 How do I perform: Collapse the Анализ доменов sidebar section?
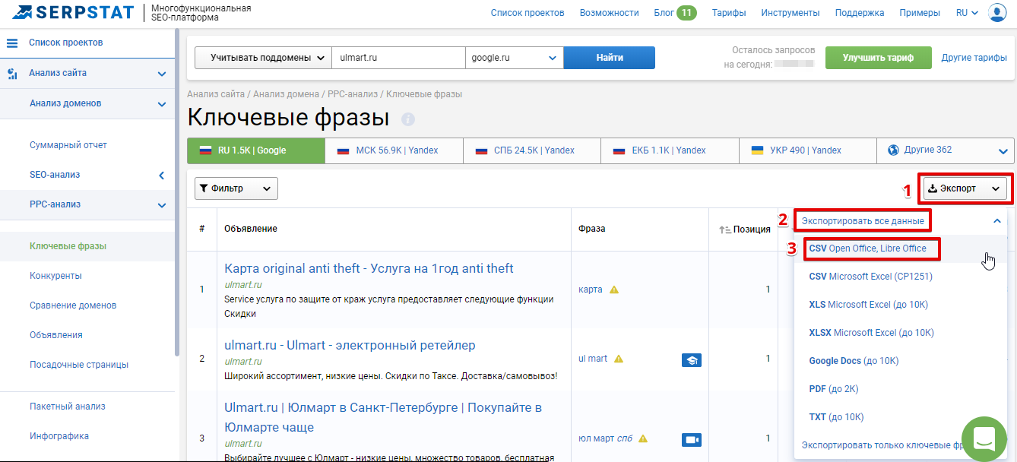tap(161, 104)
